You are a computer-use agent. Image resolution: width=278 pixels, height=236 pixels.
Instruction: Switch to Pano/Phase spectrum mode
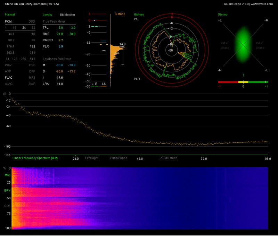tap(118, 158)
